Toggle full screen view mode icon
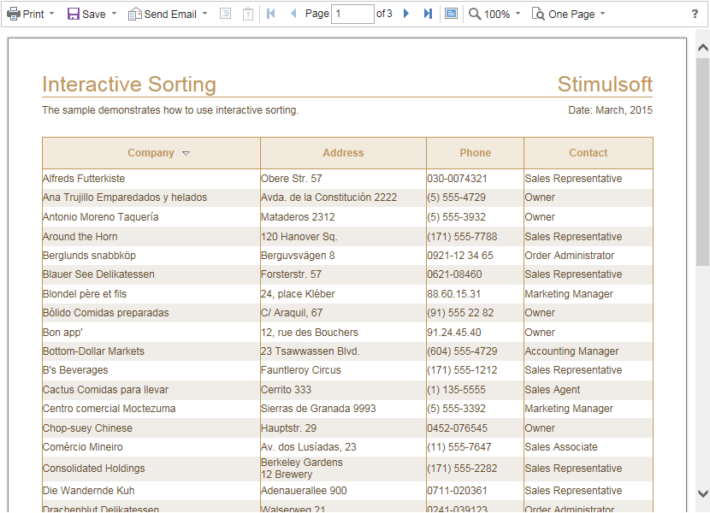This screenshot has height=513, width=710. (451, 14)
